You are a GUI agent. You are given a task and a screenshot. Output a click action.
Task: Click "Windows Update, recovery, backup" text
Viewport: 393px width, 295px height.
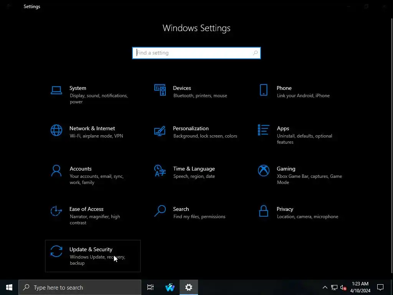click(97, 260)
